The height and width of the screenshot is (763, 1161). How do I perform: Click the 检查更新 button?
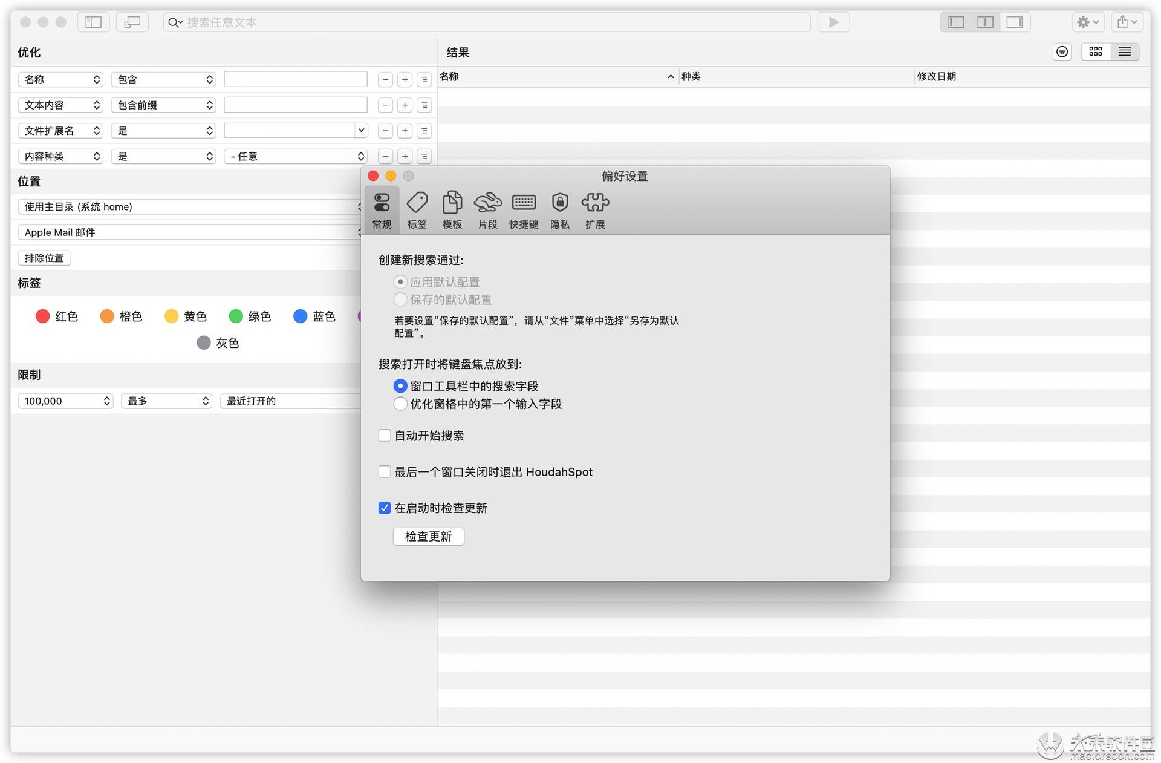(428, 537)
